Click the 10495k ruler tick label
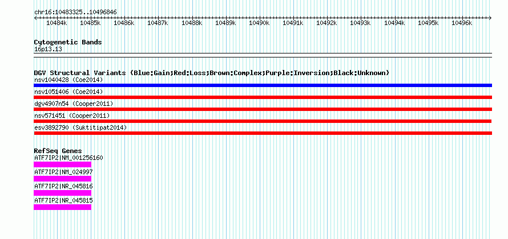This screenshot has height=239, width=508. [x=428, y=23]
